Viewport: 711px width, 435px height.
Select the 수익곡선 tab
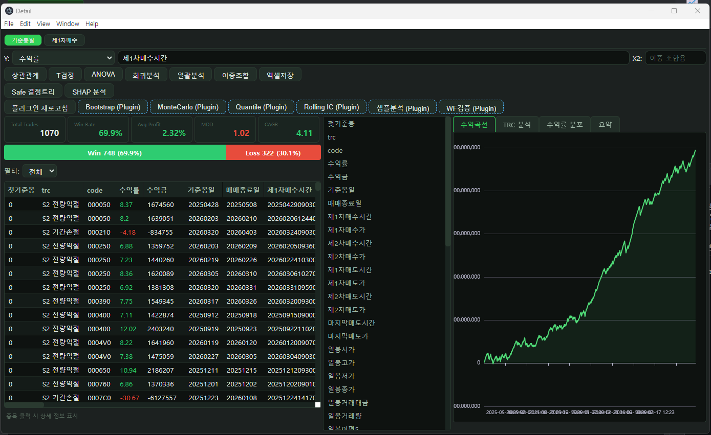tap(474, 124)
